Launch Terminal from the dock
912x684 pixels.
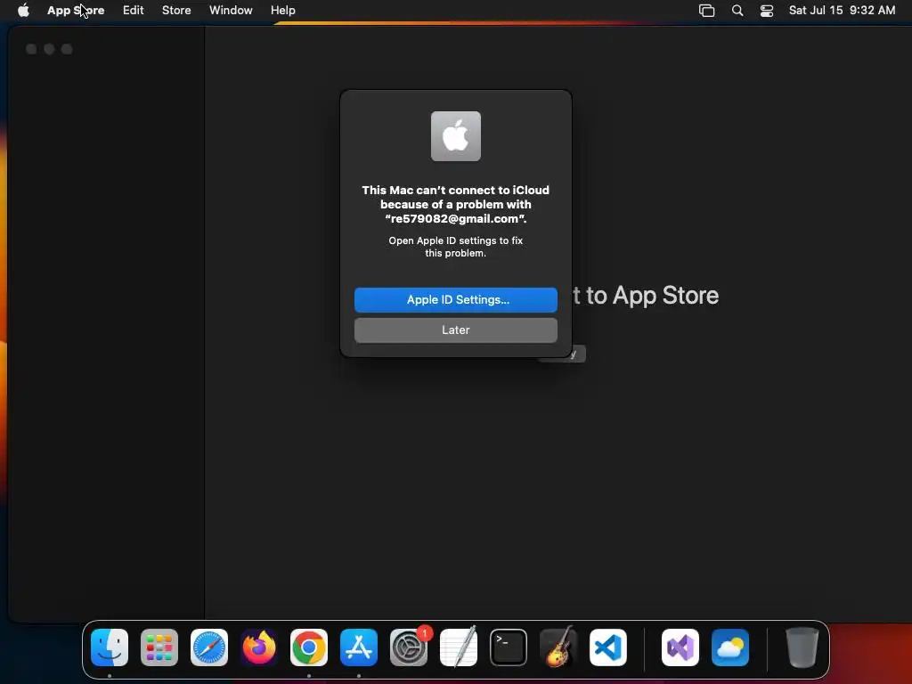(x=509, y=647)
